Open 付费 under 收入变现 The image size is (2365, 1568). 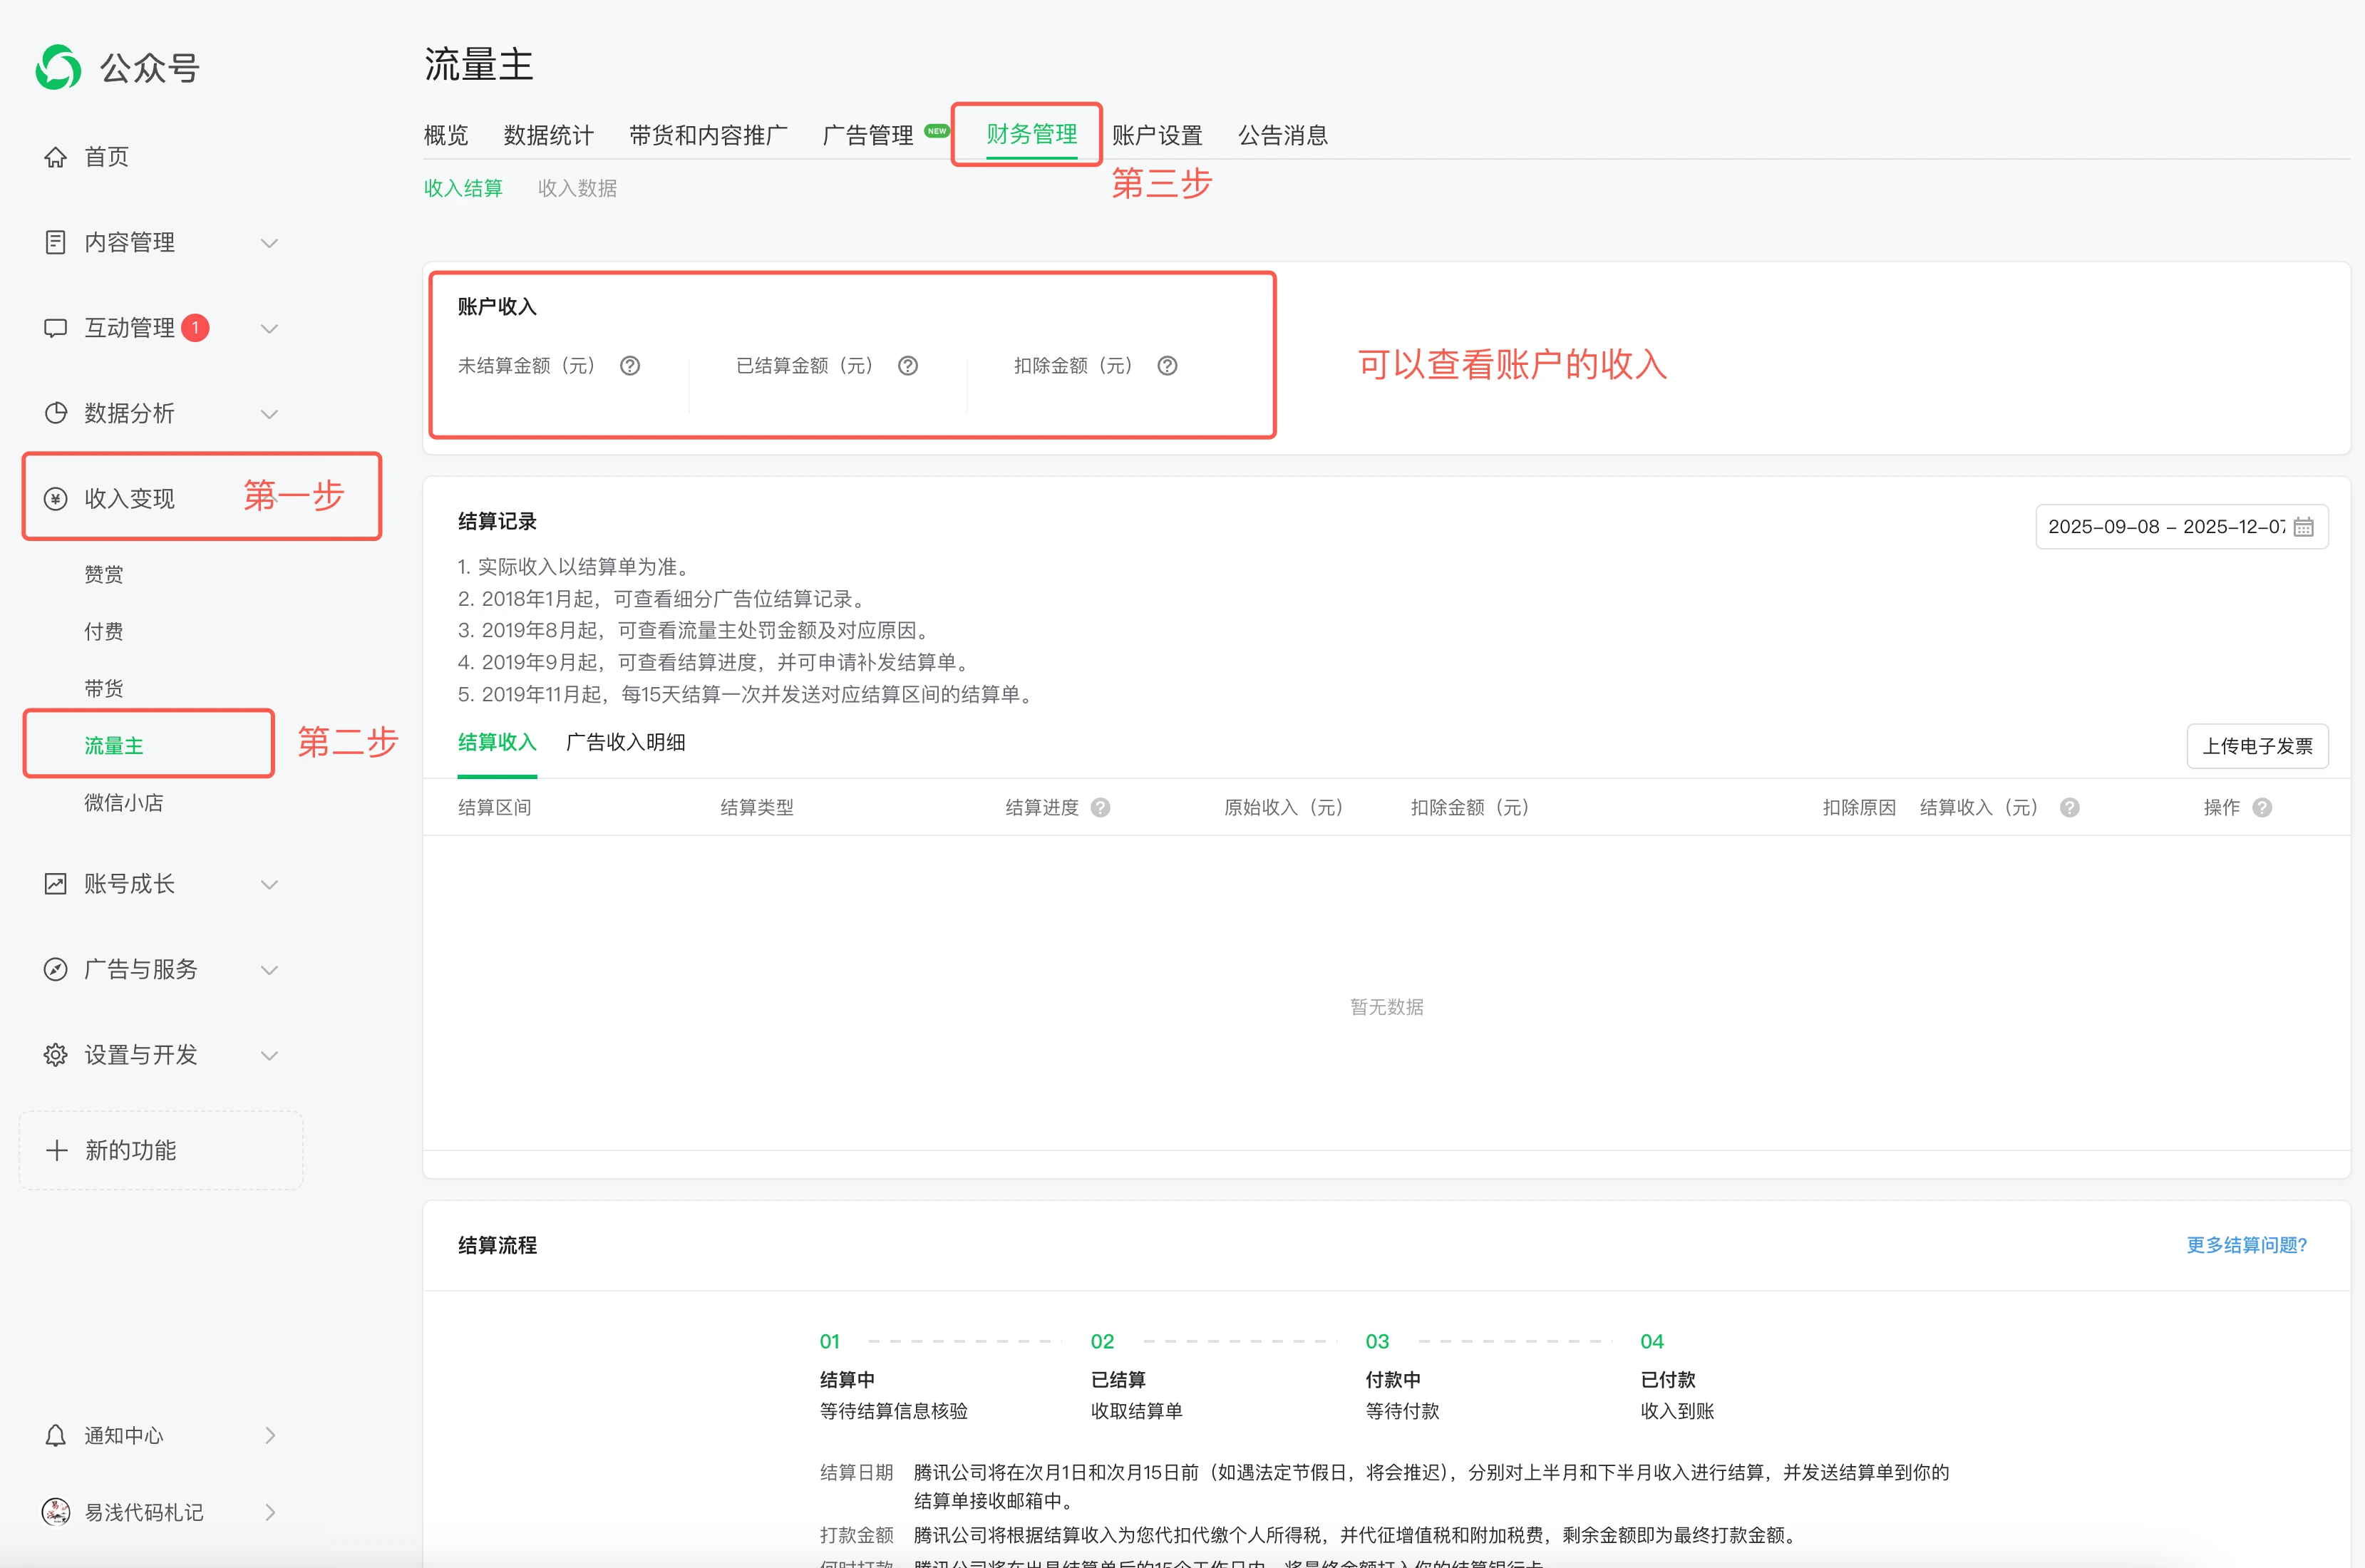[x=104, y=631]
